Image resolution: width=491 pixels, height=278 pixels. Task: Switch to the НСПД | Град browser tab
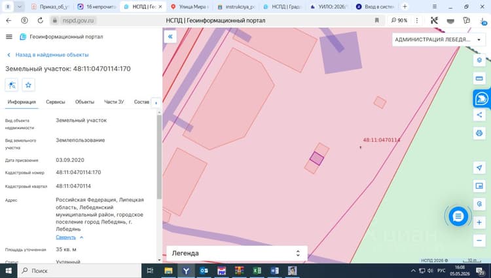[x=282, y=7]
